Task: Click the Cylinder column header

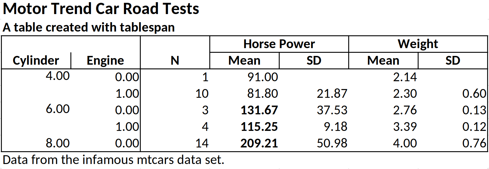Action: 36,60
